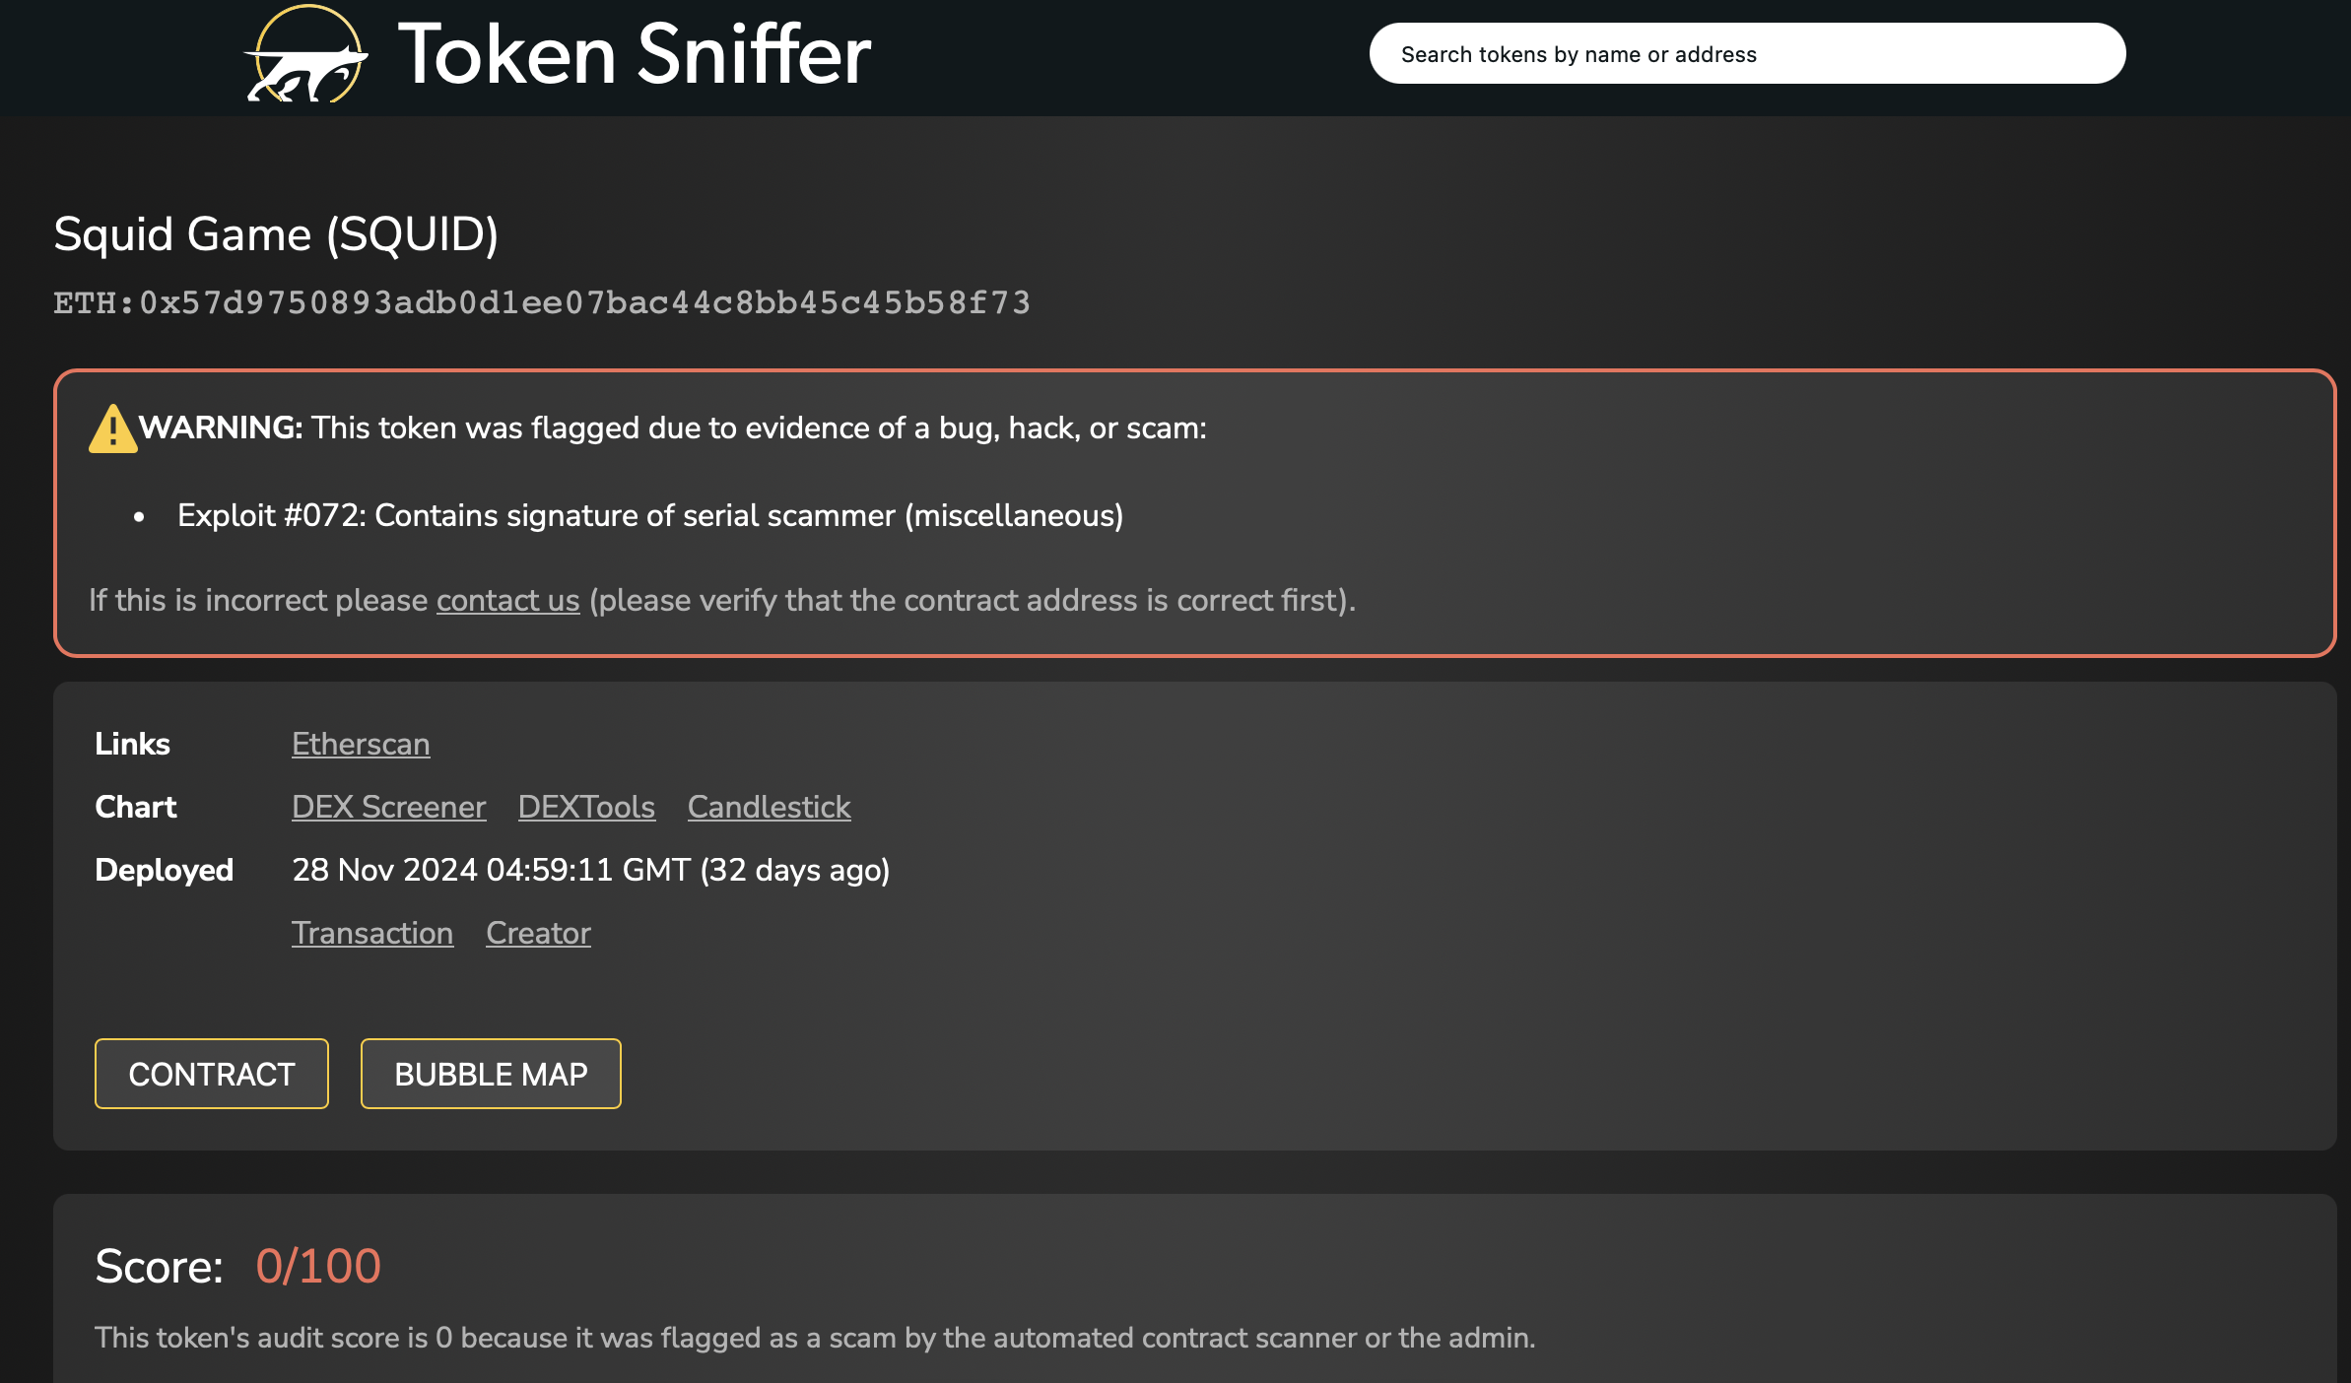Open the Candlestick chart link
The image size is (2351, 1383).
pyautogui.click(x=769, y=807)
